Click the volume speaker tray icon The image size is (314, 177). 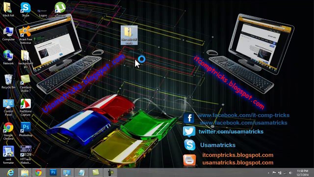point(291,173)
